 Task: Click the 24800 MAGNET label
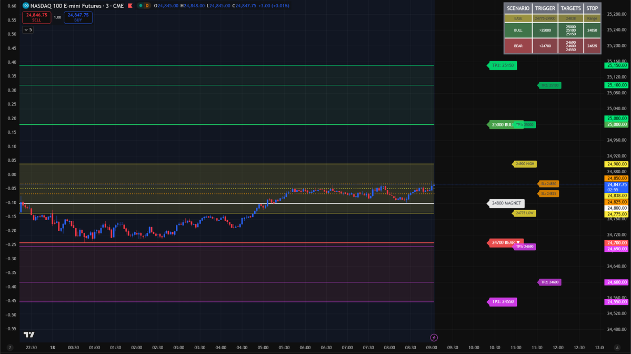[x=505, y=203]
